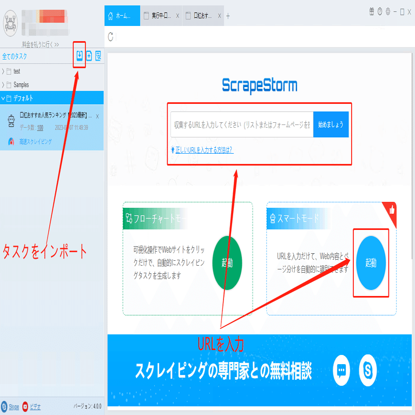Click the 始めましょう button
Image resolution: width=415 pixels, height=415 pixels.
(331, 124)
